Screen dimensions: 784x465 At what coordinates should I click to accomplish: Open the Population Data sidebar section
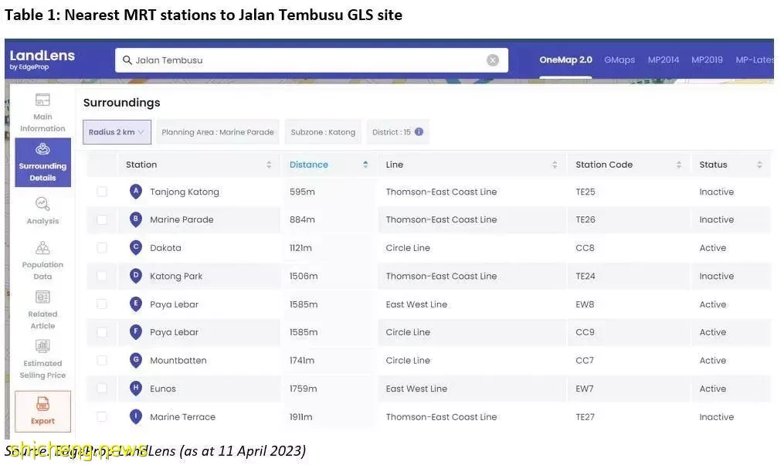click(42, 260)
